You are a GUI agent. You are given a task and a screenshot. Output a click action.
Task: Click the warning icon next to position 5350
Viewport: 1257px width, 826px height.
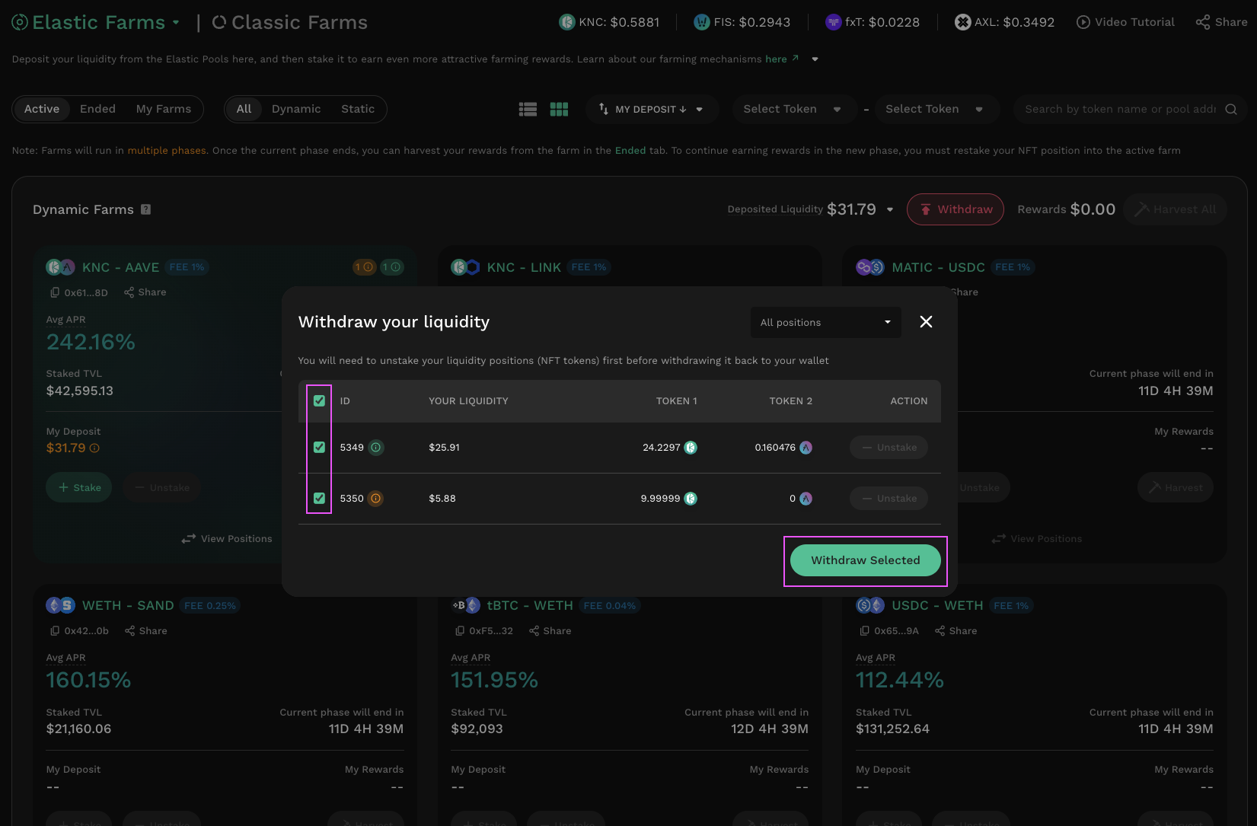(x=375, y=499)
